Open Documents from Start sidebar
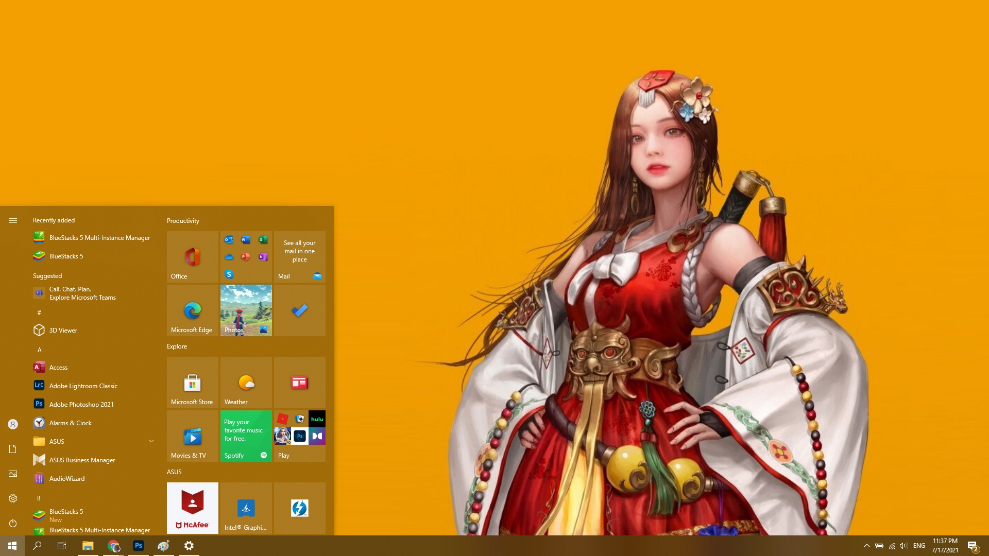This screenshot has height=556, width=989. (x=13, y=449)
